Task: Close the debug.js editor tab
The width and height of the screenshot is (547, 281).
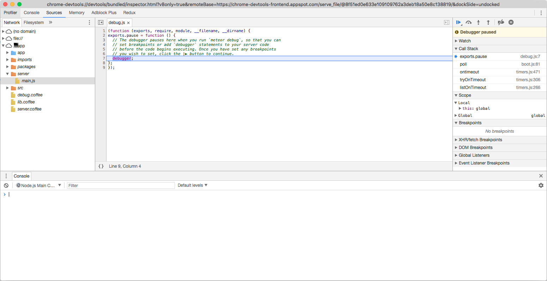Action: (128, 23)
